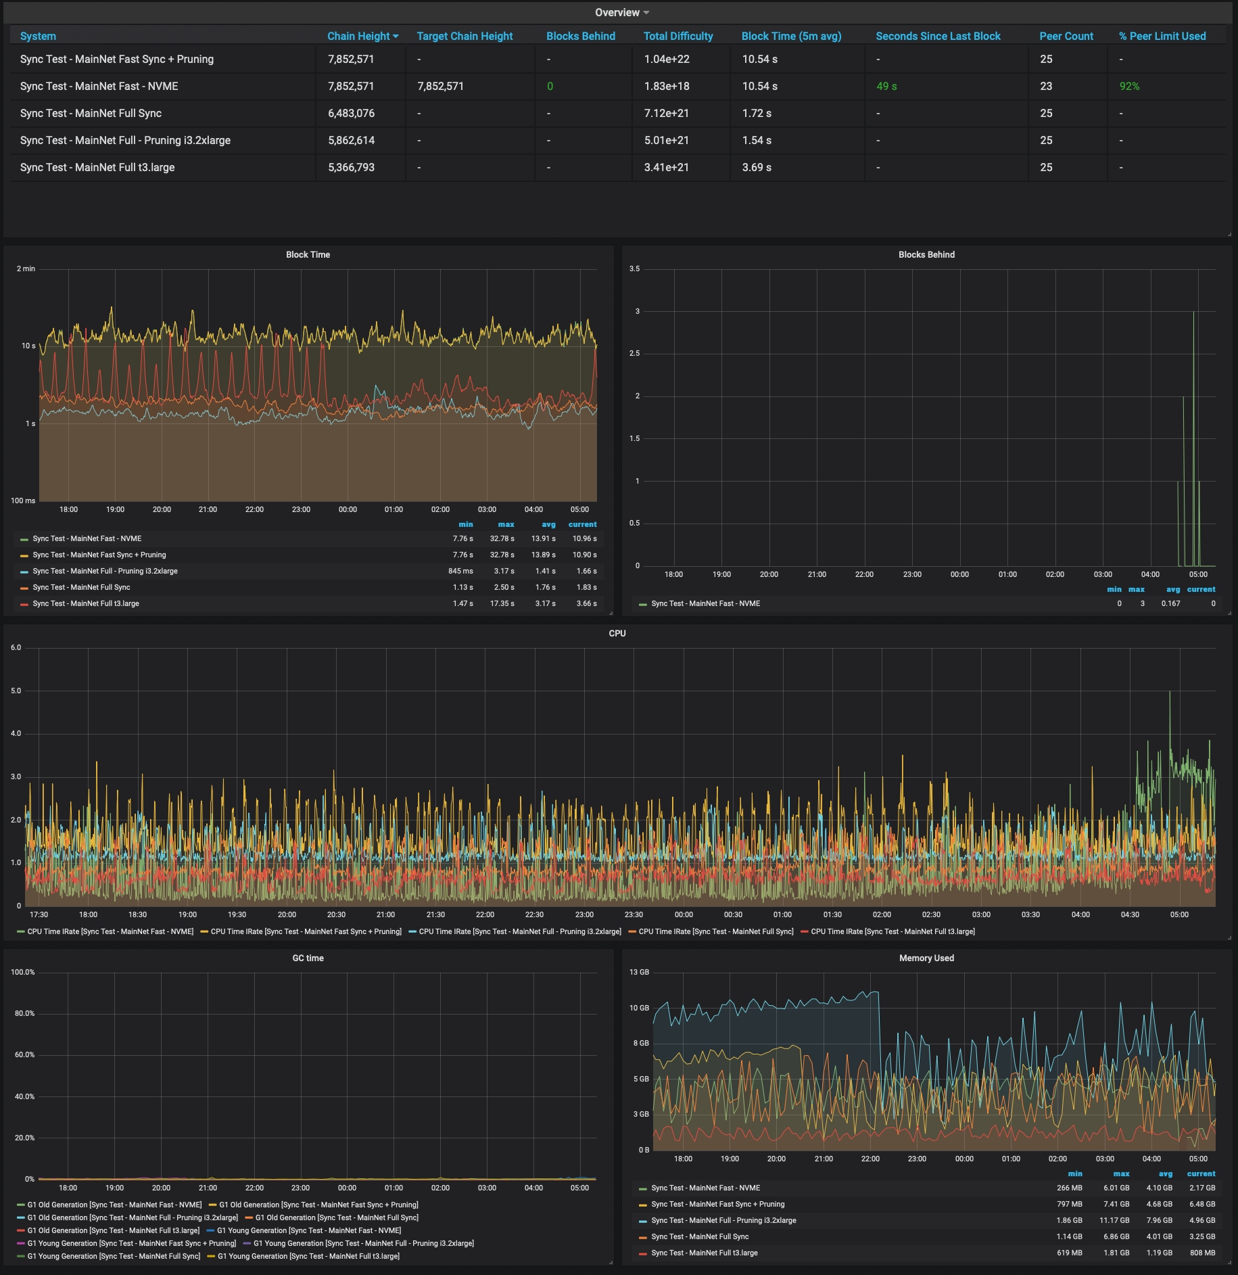
Task: Click the Block Time panel title
Action: [308, 255]
